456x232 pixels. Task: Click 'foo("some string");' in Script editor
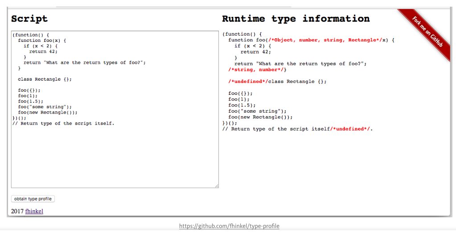coord(45,107)
